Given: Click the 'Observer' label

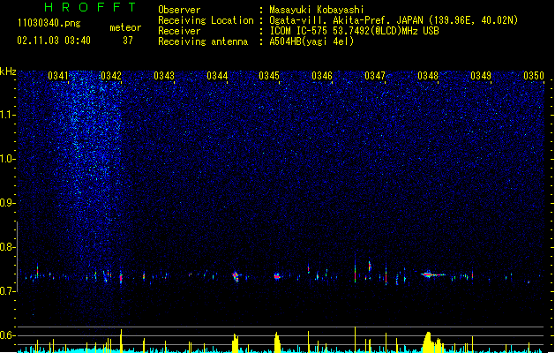Looking at the screenshot, I should [x=179, y=10].
